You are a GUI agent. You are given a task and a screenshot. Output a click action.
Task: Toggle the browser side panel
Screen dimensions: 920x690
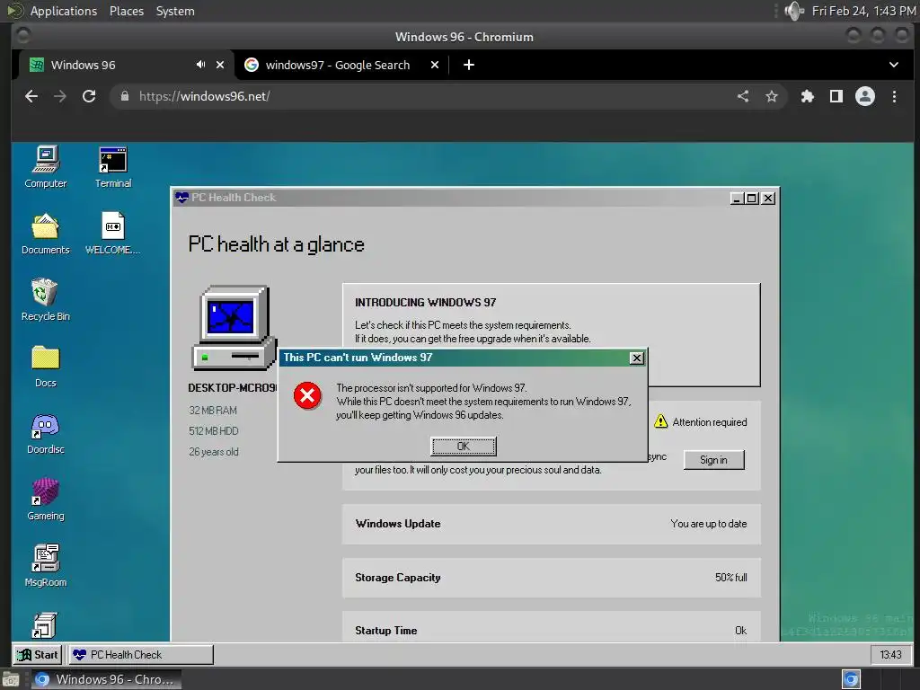[x=836, y=96]
